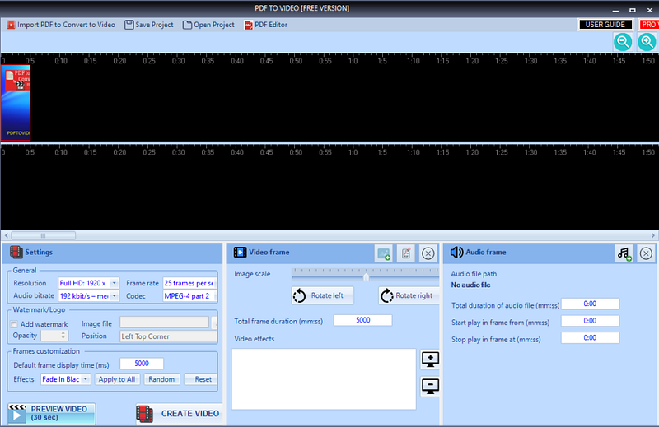Enable the Add watermark checkbox
Image resolution: width=659 pixels, height=427 pixels.
tap(14, 324)
